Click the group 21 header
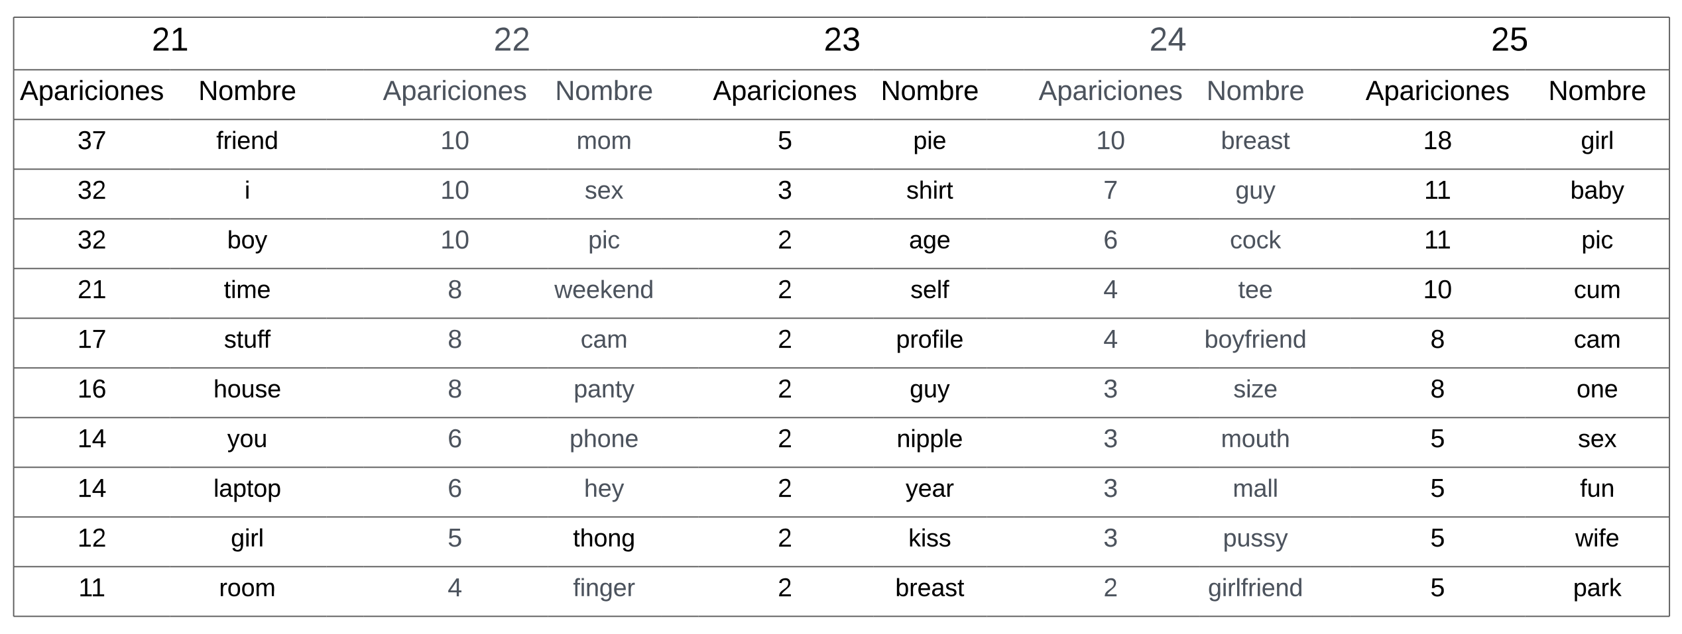The height and width of the screenshot is (634, 1682). pos(170,40)
